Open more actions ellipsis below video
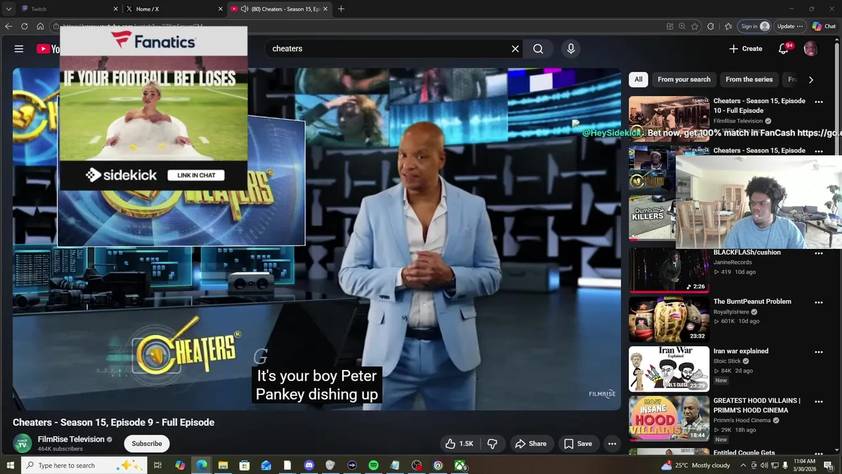 coord(612,444)
